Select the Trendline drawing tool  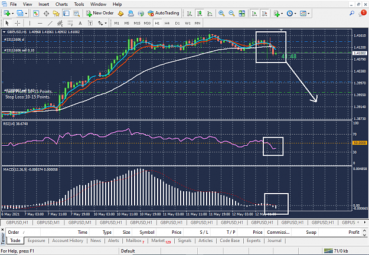tap(50, 23)
